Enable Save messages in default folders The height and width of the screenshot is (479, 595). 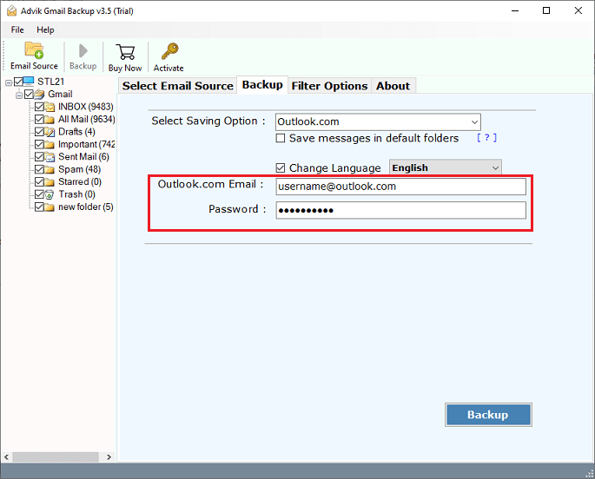[281, 138]
